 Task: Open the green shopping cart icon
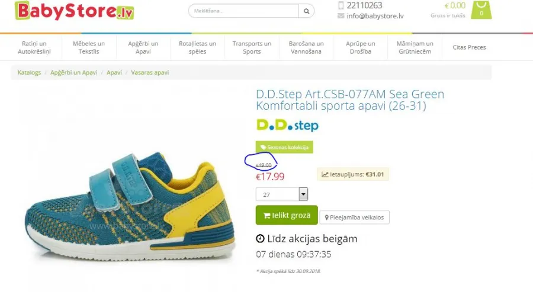click(x=481, y=10)
